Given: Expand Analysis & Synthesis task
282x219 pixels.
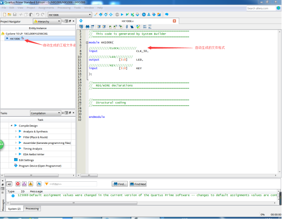Looking at the screenshot, I should point(16,131).
